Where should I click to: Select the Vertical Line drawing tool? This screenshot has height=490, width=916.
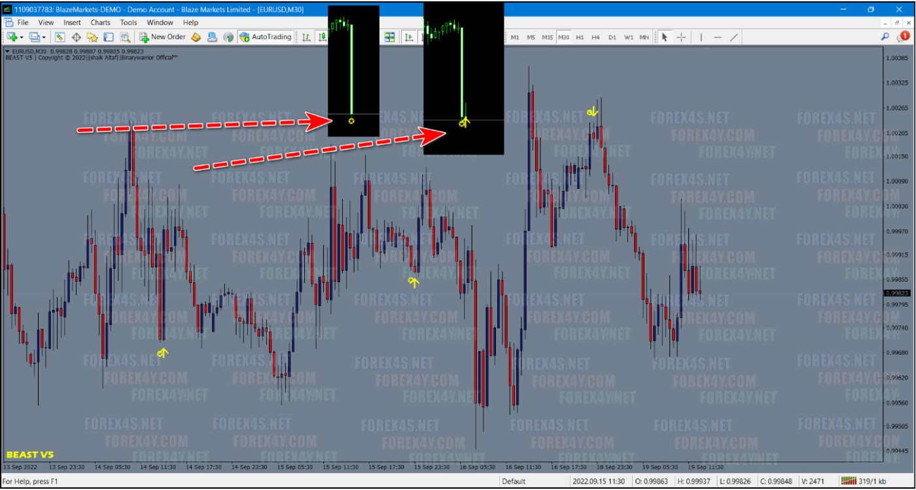pyautogui.click(x=701, y=37)
